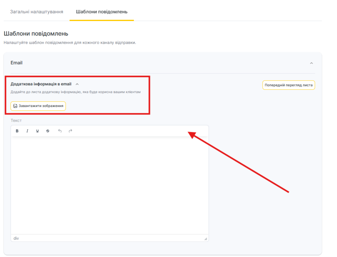Screen dimensions: 337x257
Task: Click the Текст label above the editor
Action: point(16,121)
